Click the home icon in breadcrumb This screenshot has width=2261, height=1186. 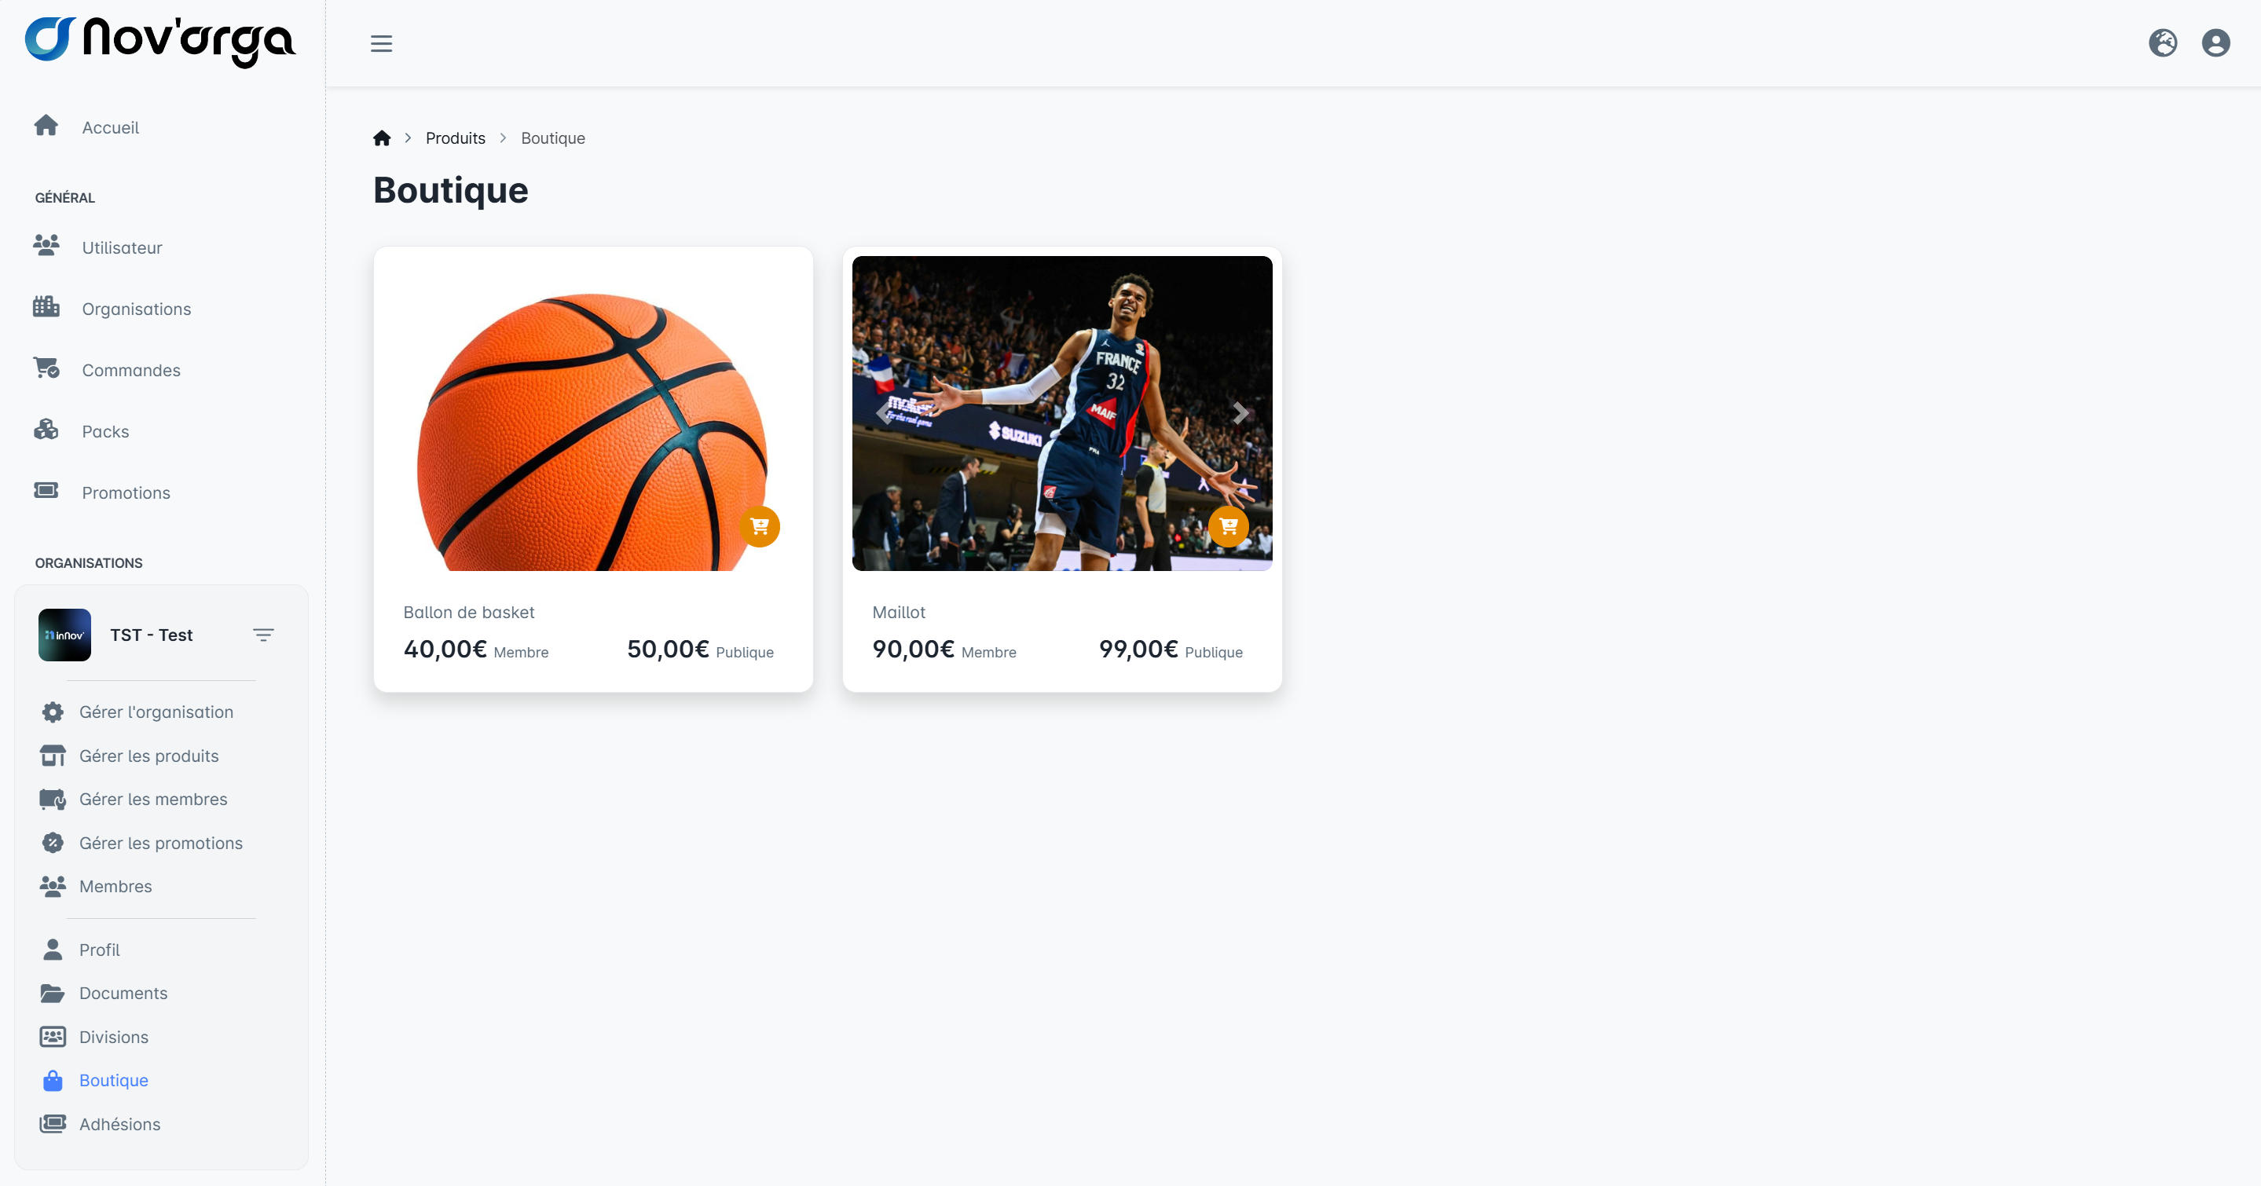tap(382, 137)
